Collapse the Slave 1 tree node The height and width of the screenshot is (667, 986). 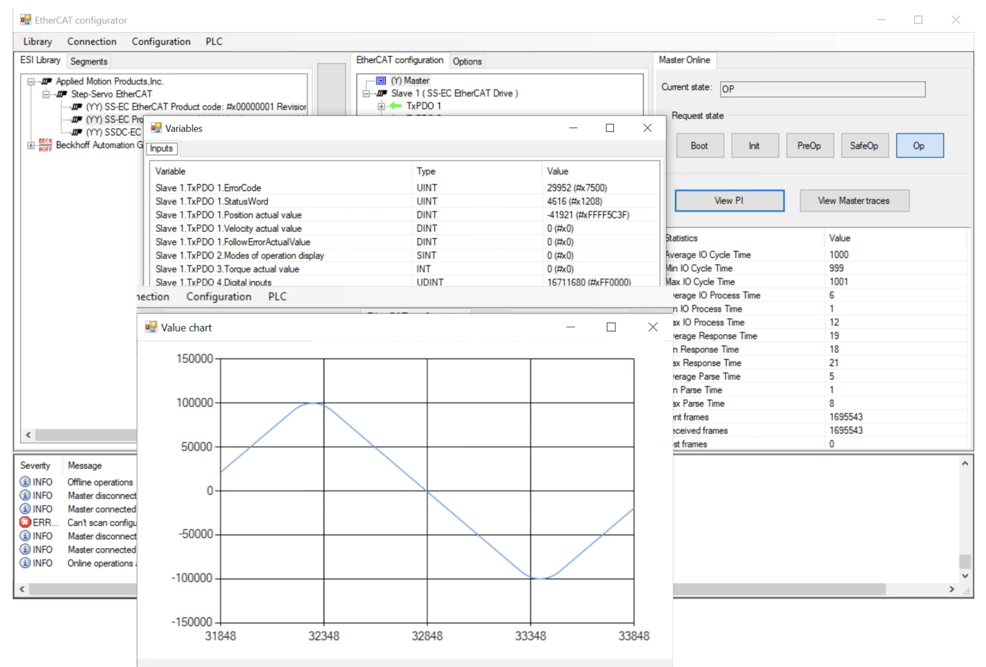(x=366, y=93)
